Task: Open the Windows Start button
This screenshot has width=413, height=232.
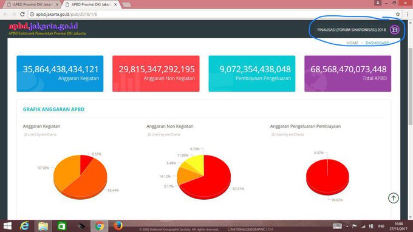Action: click(x=7, y=226)
